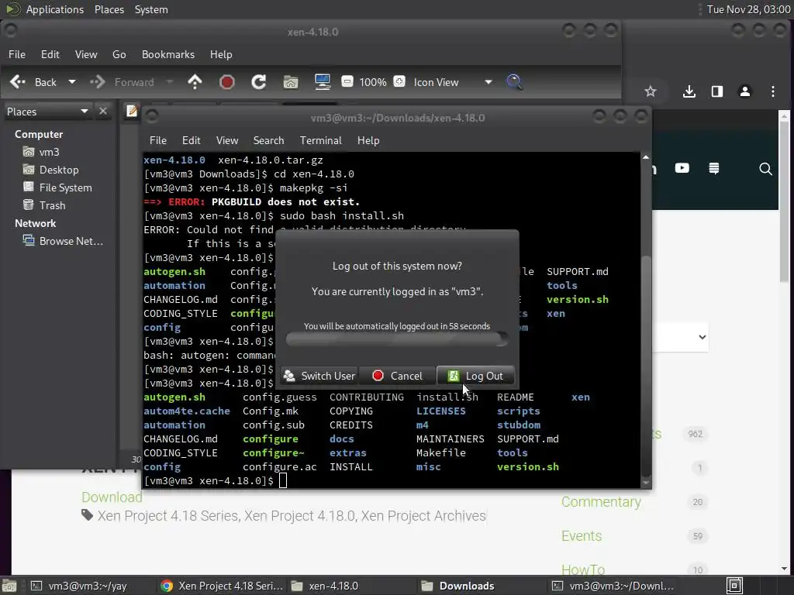Zoom out with minus icon
Screen dimensions: 794x595
347,81
